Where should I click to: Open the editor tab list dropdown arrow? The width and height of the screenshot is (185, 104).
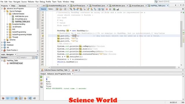181,5
